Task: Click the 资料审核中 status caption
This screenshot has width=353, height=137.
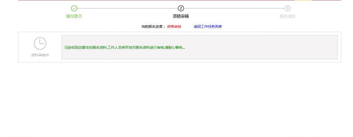Action: click(40, 55)
